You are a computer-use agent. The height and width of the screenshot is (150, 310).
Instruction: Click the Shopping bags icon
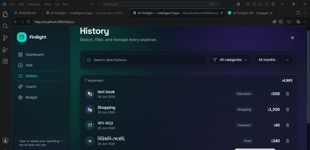(x=90, y=110)
